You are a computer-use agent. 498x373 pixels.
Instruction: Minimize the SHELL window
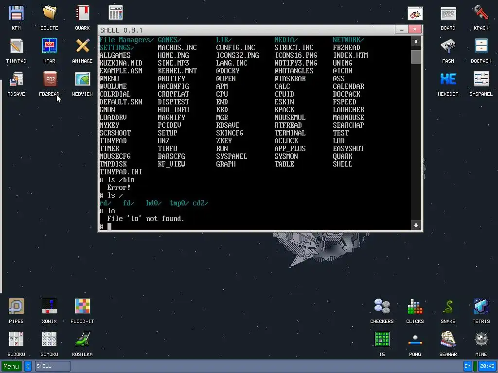(401, 30)
